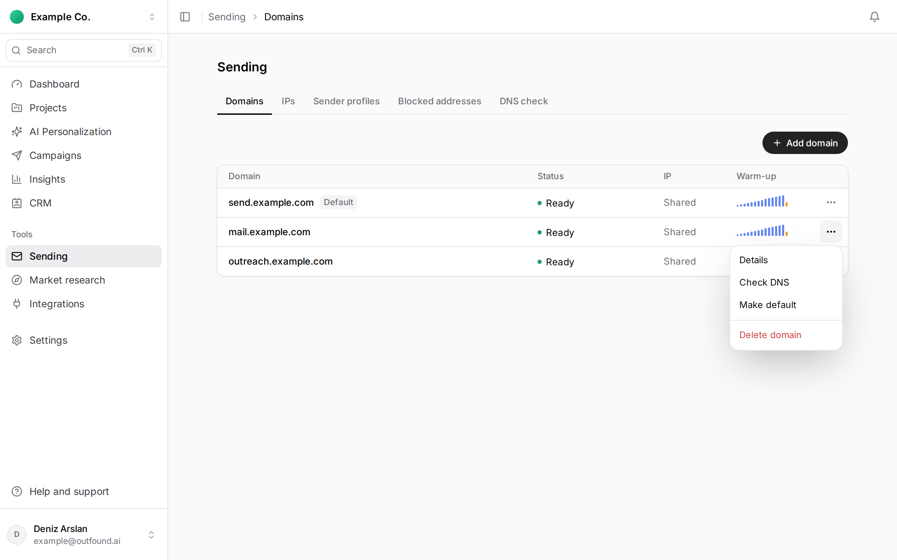The height and width of the screenshot is (560, 897).
Task: Expand the Example Co. workspace switcher
Action: [152, 17]
